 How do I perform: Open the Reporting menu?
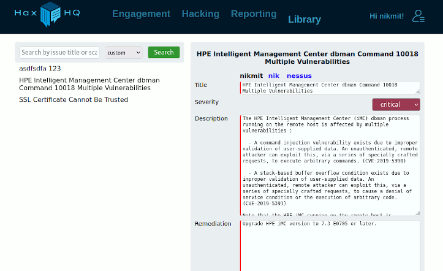254,14
